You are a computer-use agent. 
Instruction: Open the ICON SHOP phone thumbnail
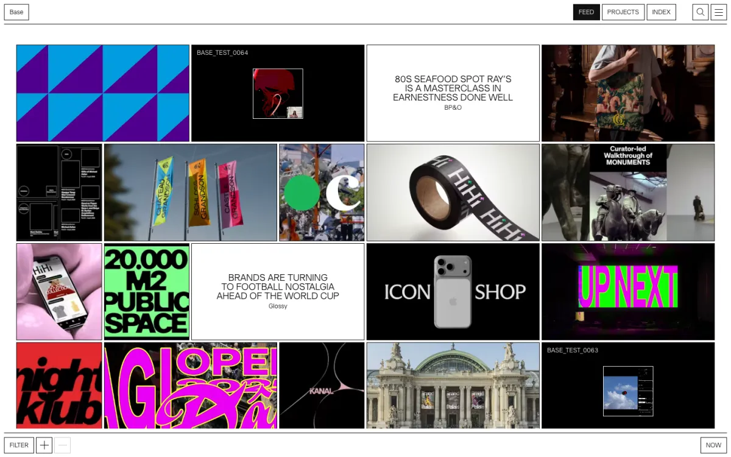[x=453, y=292]
